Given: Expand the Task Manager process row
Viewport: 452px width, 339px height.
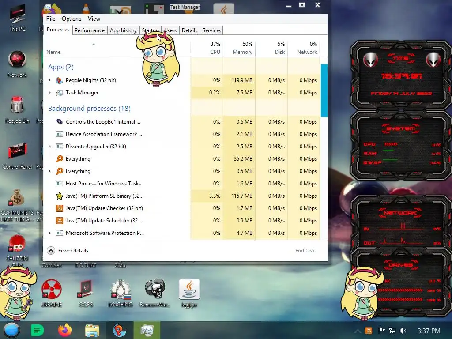Looking at the screenshot, I should 49,93.
